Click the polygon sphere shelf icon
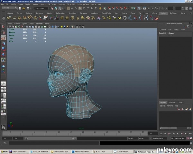The height and width of the screenshot is (154, 193). coord(67,18)
